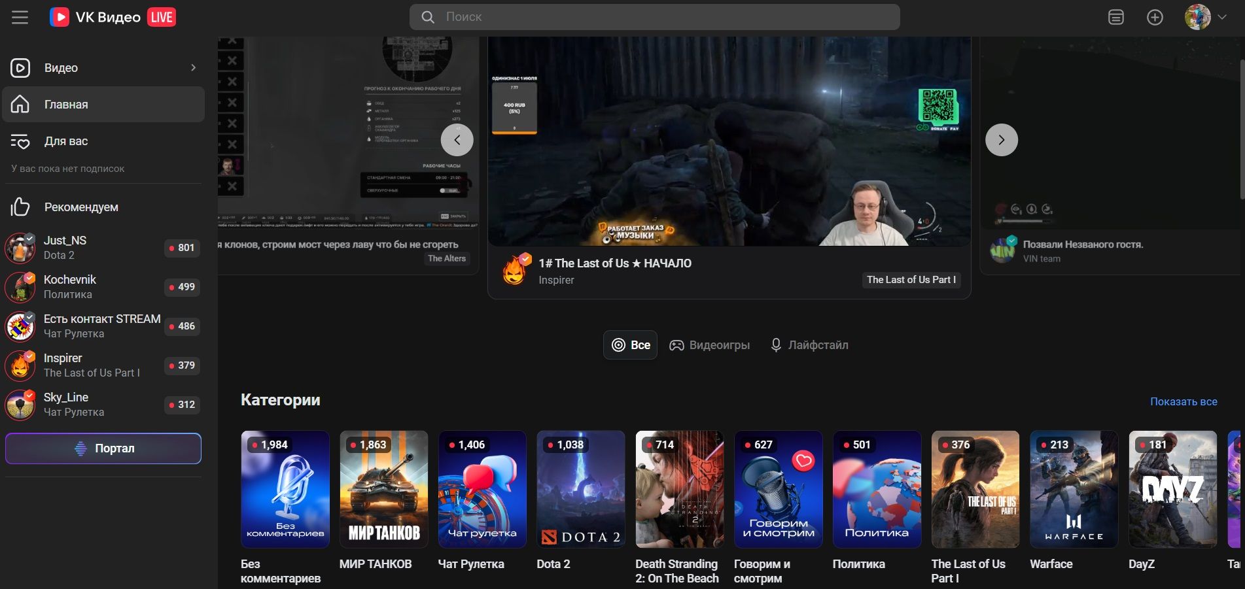Open DayZ category cover

click(1173, 489)
